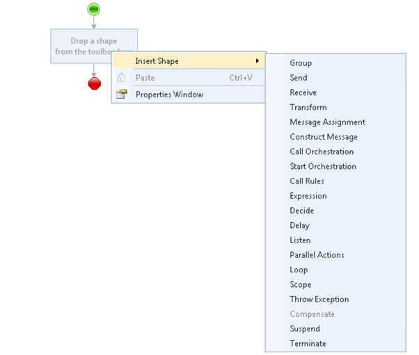Open Properties Window from context menu

click(169, 94)
